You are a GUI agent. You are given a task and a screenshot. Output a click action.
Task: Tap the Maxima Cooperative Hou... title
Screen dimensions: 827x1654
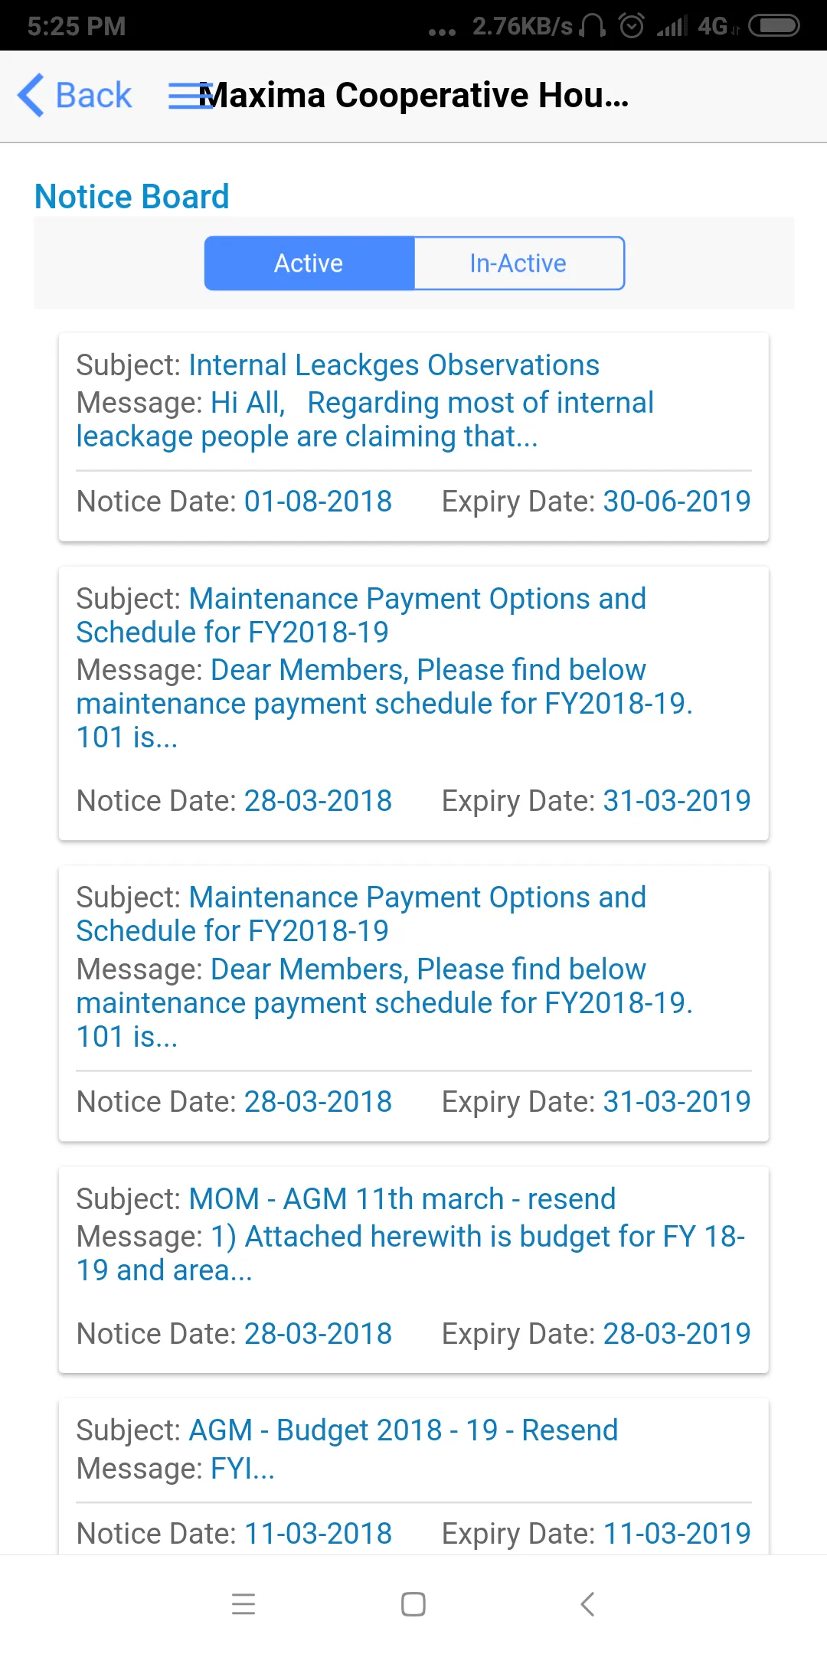pyautogui.click(x=413, y=96)
